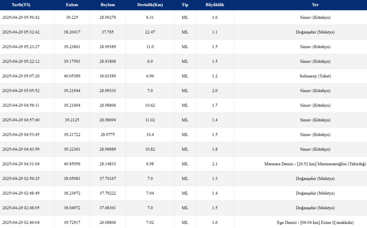Select longitude value 28.91806
Image resolution: width=367 pixels, height=228 pixels.
coord(107,61)
